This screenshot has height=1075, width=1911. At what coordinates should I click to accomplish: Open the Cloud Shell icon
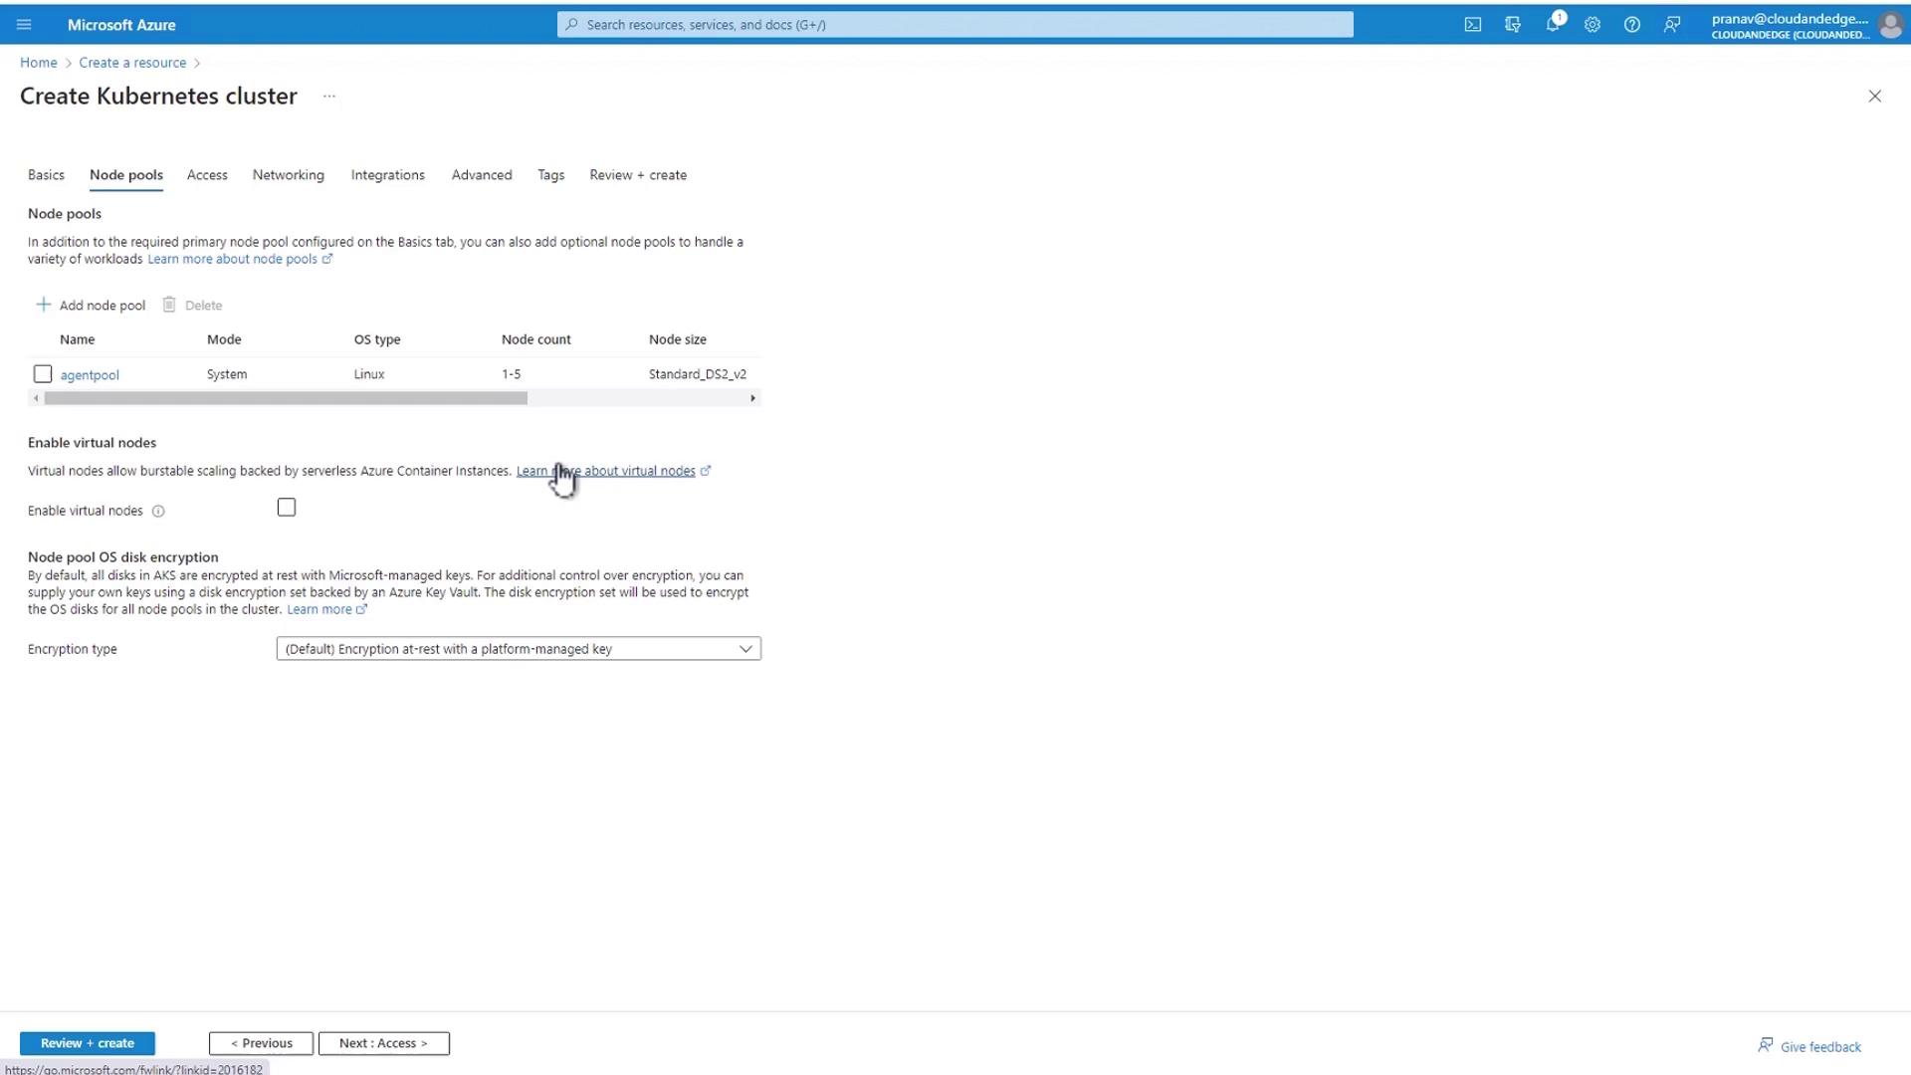[1473, 25]
